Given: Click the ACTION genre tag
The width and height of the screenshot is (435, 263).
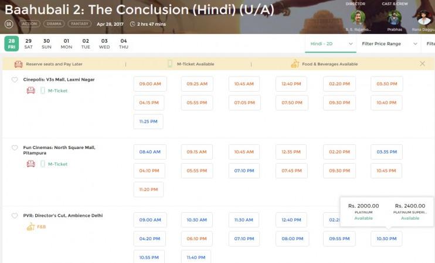Looking at the screenshot, I should 29,24.
